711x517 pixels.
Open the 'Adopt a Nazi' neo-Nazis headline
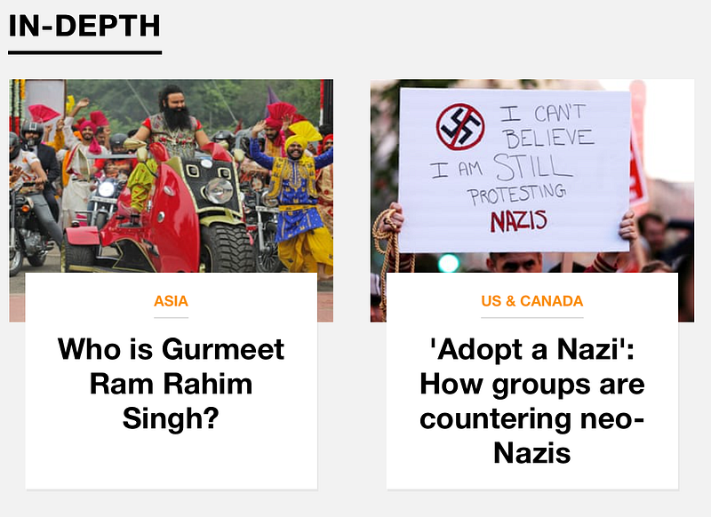pyautogui.click(x=531, y=401)
